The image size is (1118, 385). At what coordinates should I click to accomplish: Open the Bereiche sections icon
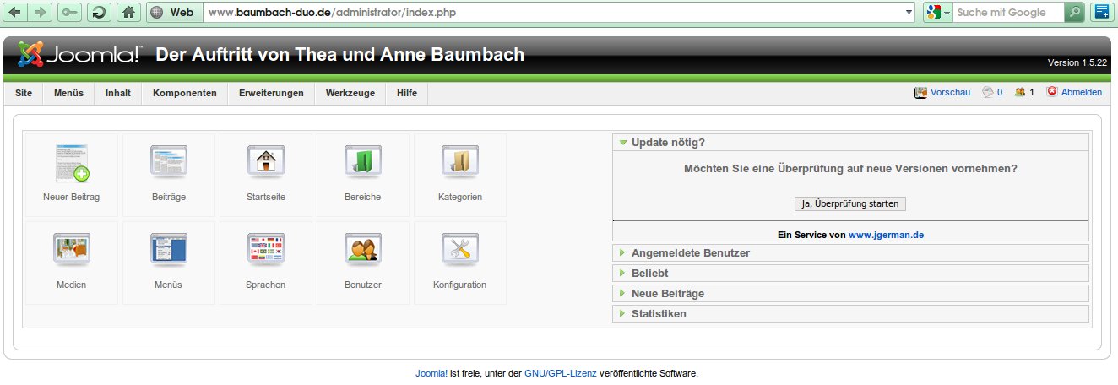pos(363,162)
